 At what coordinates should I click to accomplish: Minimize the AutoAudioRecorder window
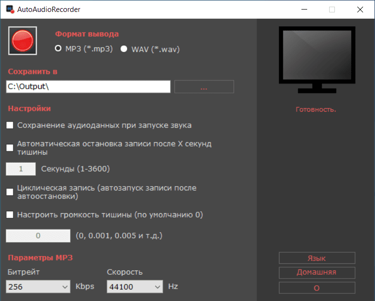(x=304, y=10)
